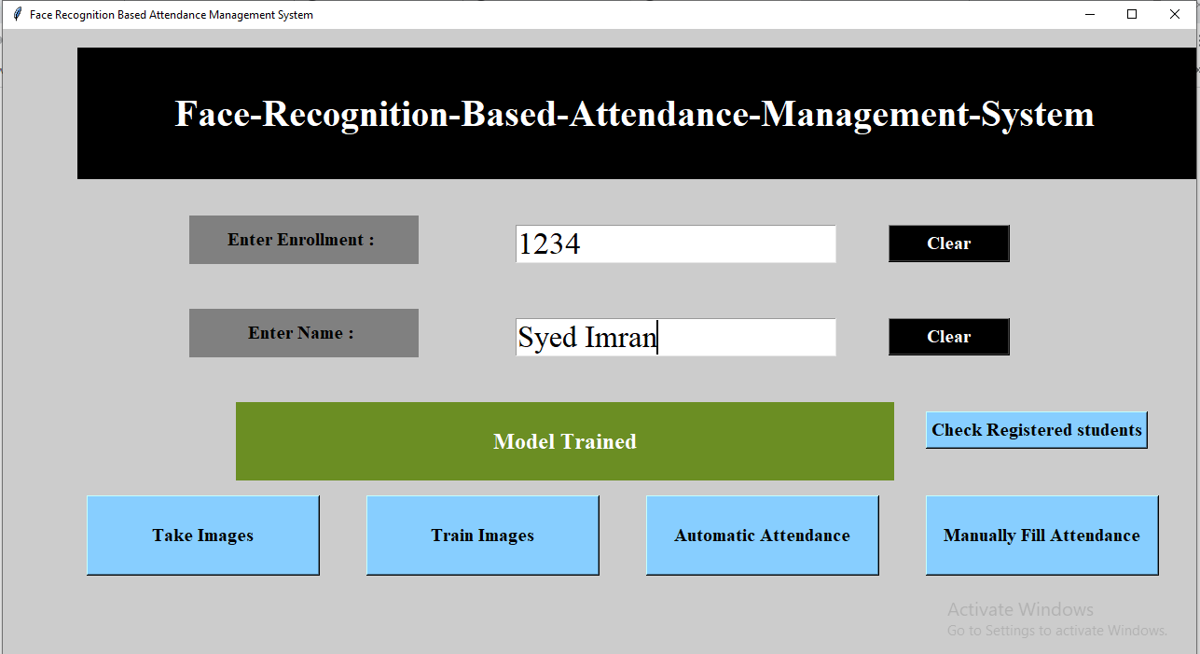This screenshot has width=1200, height=654.
Task: Click the Model Trained status banner
Action: (x=564, y=440)
